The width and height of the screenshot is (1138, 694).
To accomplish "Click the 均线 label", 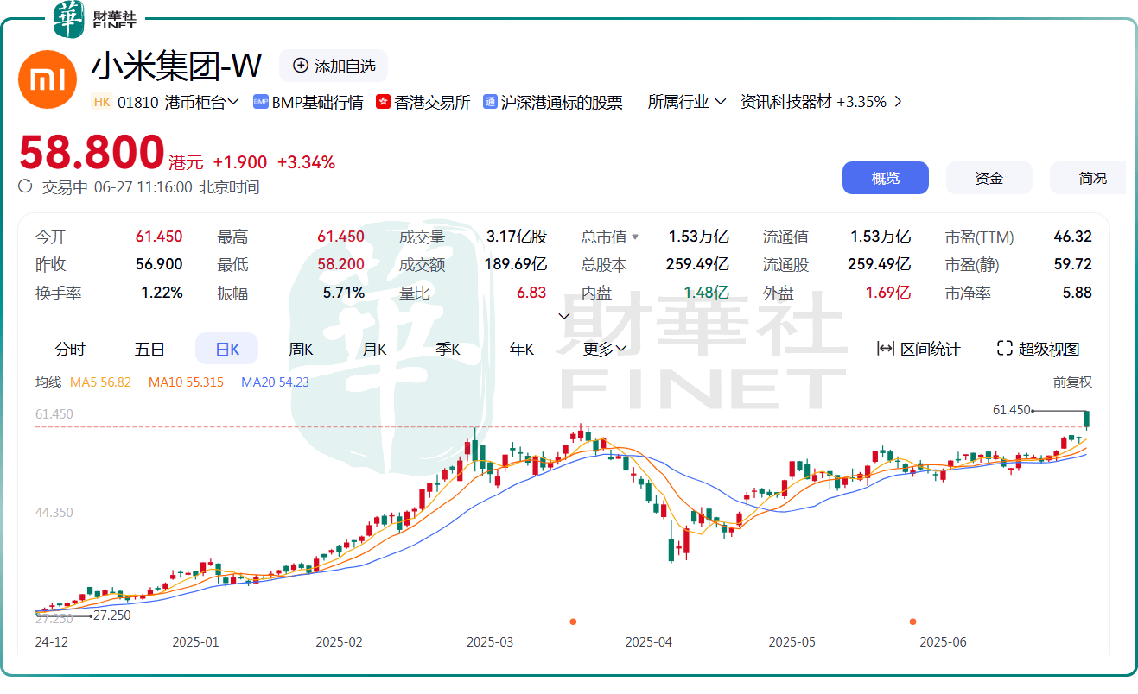I will coord(48,382).
